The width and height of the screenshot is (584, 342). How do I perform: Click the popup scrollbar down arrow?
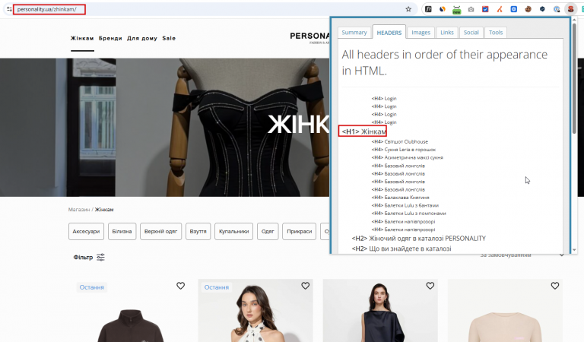tap(574, 250)
